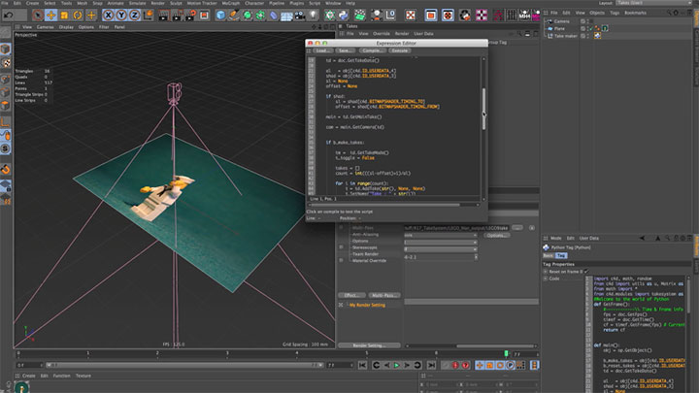
Task: Open Objects menu in Object Manager
Action: click(597, 13)
